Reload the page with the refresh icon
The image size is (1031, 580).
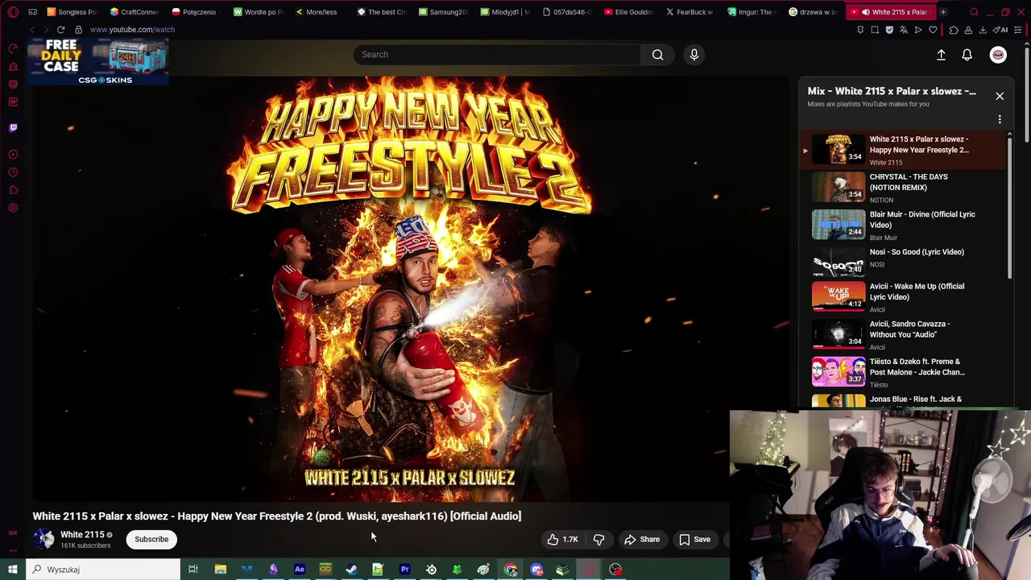(x=60, y=30)
